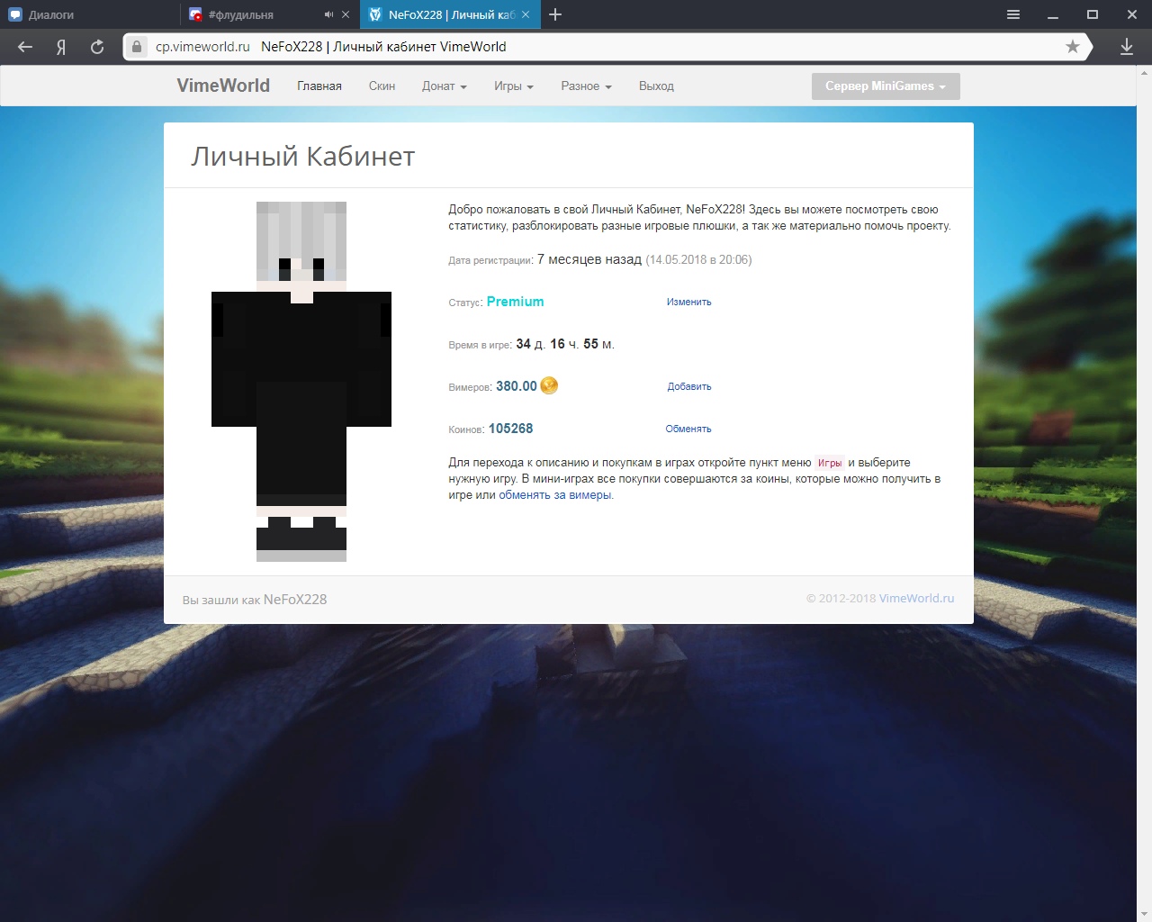Viewport: 1152px width, 922px height.
Task: Expand the Игры dropdown menu
Action: point(514,86)
